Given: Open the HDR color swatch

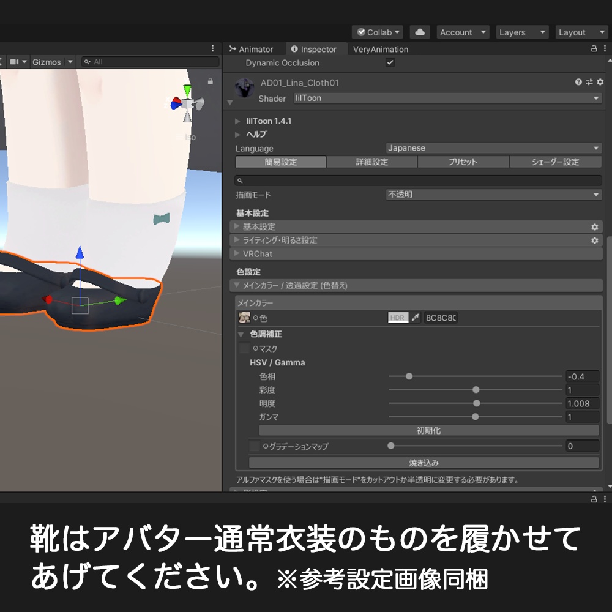Looking at the screenshot, I should coord(398,318).
